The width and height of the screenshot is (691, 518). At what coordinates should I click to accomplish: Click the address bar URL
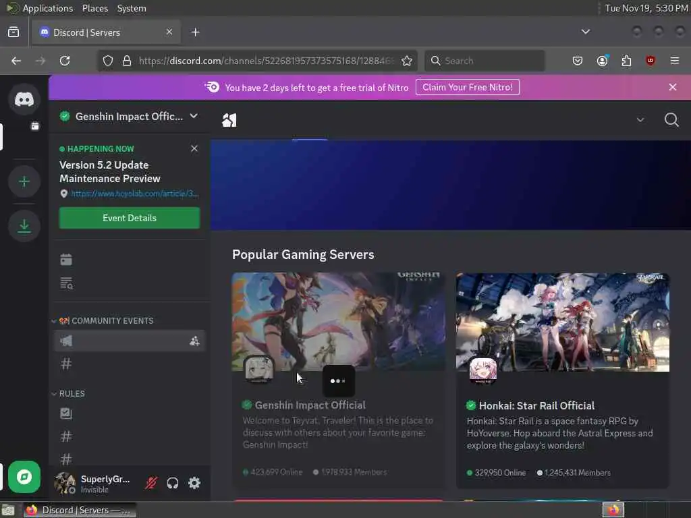[x=265, y=61]
